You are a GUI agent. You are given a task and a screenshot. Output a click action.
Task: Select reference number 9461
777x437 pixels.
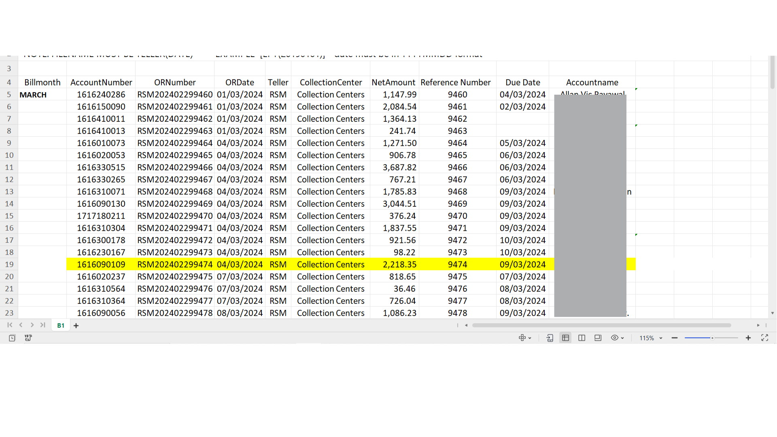pos(458,106)
